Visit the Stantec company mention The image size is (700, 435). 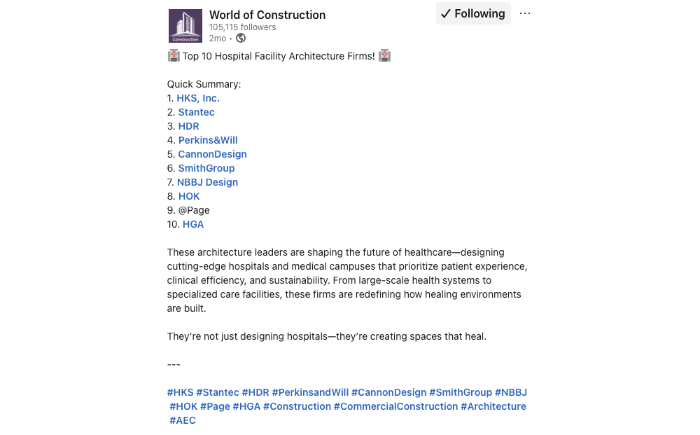pyautogui.click(x=197, y=112)
